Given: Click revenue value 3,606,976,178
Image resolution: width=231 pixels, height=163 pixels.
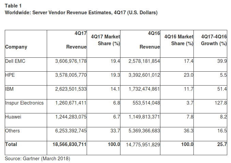Looking at the screenshot, I should 71,61.
